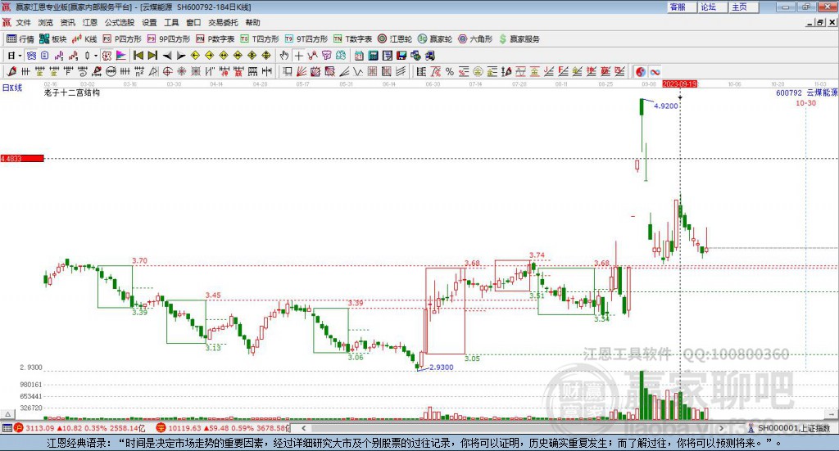
Task: Open the 设置 menu
Action: (x=149, y=22)
